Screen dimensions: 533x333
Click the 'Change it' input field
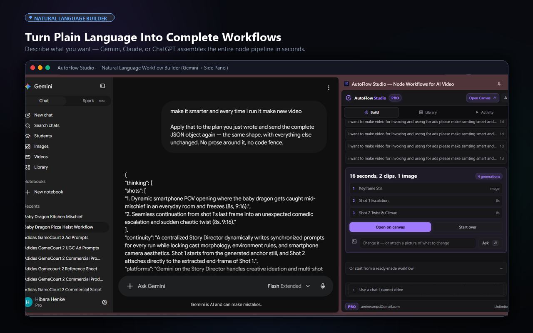[418, 243]
